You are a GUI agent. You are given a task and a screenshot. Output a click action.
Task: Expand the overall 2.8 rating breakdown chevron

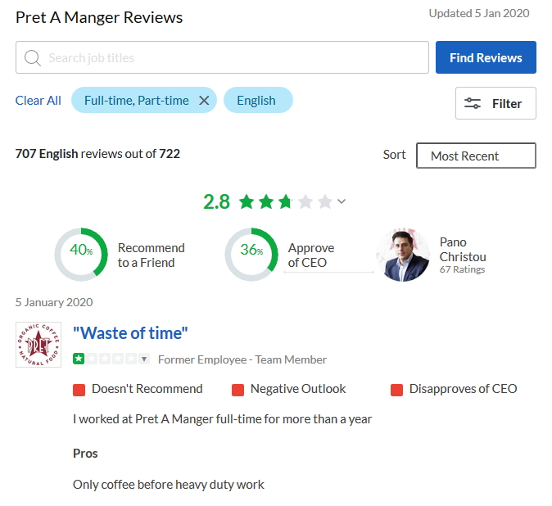pos(342,202)
